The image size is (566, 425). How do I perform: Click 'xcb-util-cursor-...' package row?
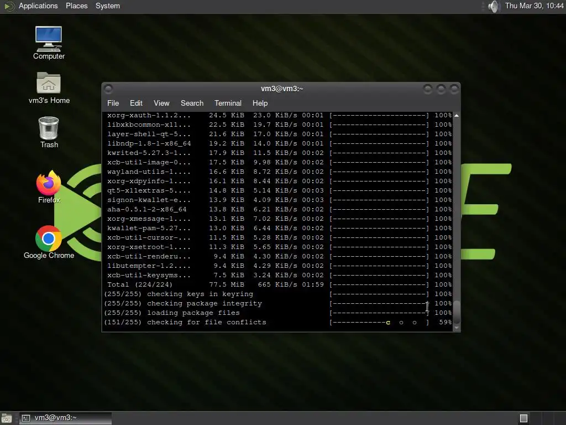[278, 237]
